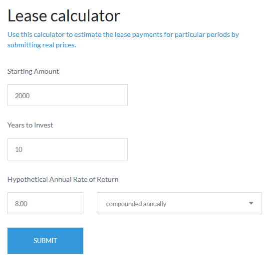The width and height of the screenshot is (272, 260).
Task: Open the compounded annually combo box
Action: tap(179, 203)
